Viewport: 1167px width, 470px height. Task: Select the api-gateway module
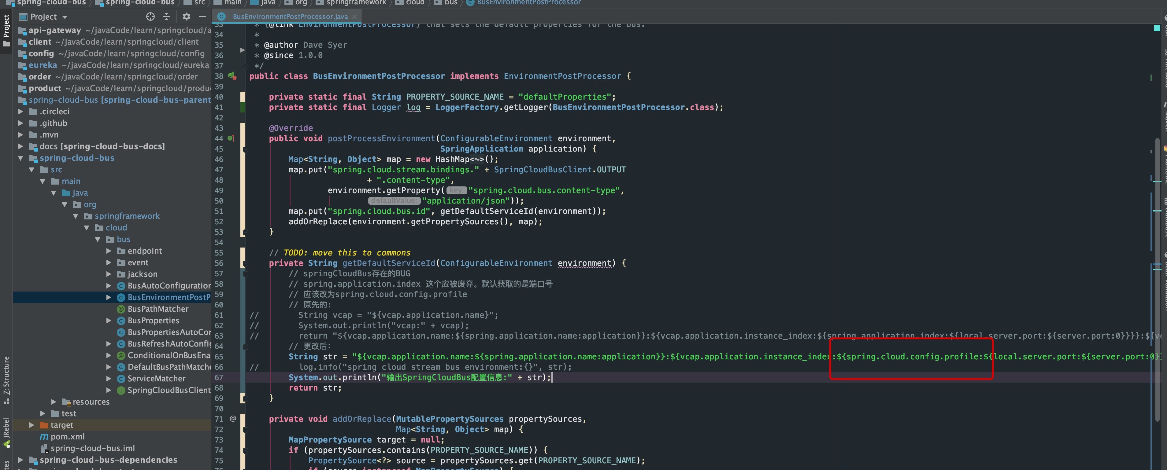pos(55,30)
